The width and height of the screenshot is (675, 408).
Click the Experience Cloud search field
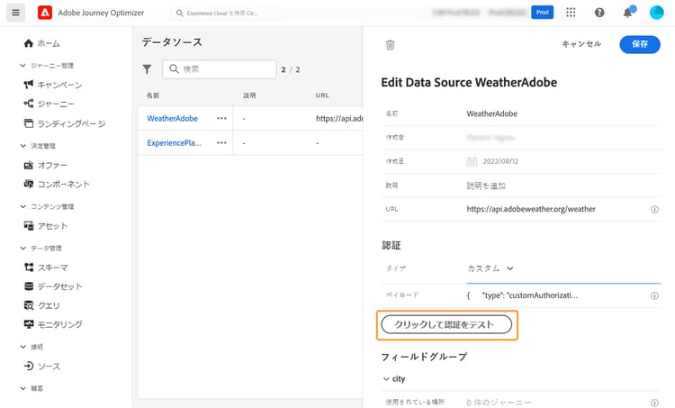229,13
